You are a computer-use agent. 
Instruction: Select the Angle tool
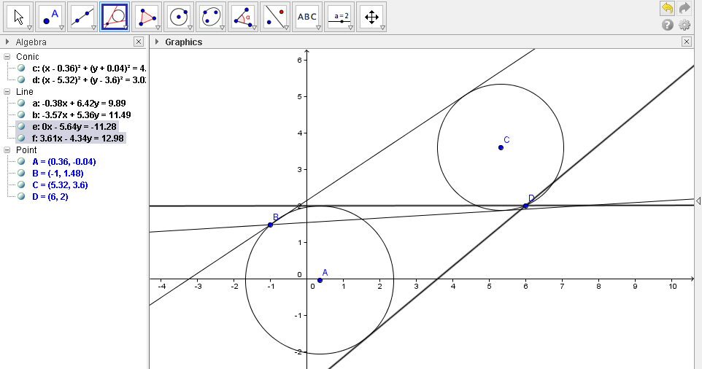coord(243,17)
